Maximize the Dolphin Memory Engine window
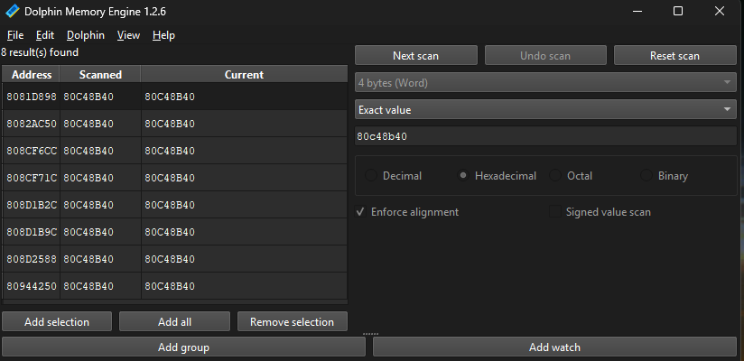The image size is (744, 361). (678, 11)
